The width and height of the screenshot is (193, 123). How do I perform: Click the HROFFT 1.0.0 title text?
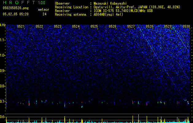[24, 2]
